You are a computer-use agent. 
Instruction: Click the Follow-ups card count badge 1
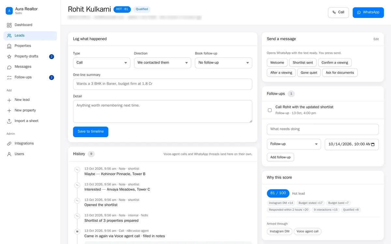click(291, 94)
